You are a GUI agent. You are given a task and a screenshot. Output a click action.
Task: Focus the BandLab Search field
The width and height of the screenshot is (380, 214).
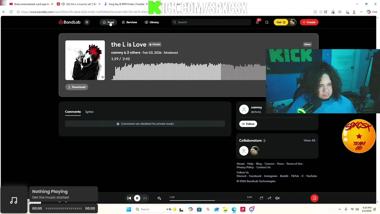tap(211, 22)
